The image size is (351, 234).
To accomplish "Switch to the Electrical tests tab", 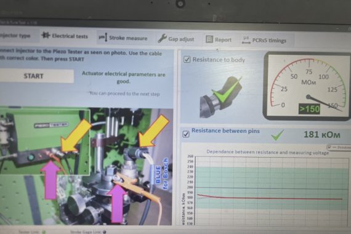I will pos(65,36).
